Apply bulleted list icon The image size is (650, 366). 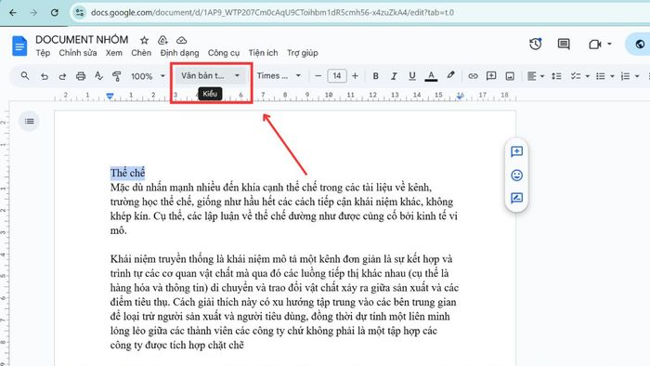(x=600, y=76)
